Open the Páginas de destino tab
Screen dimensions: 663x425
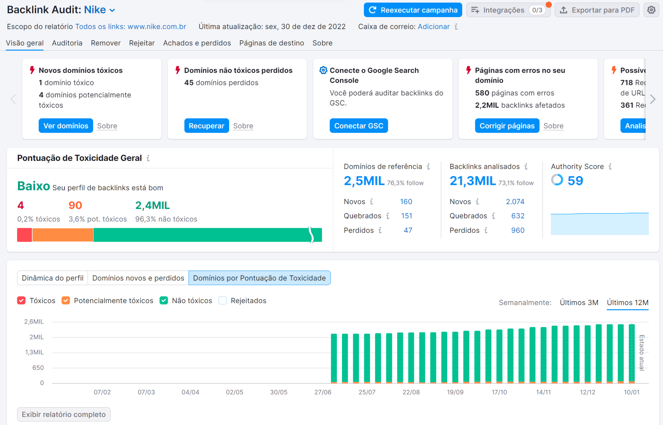coord(271,43)
